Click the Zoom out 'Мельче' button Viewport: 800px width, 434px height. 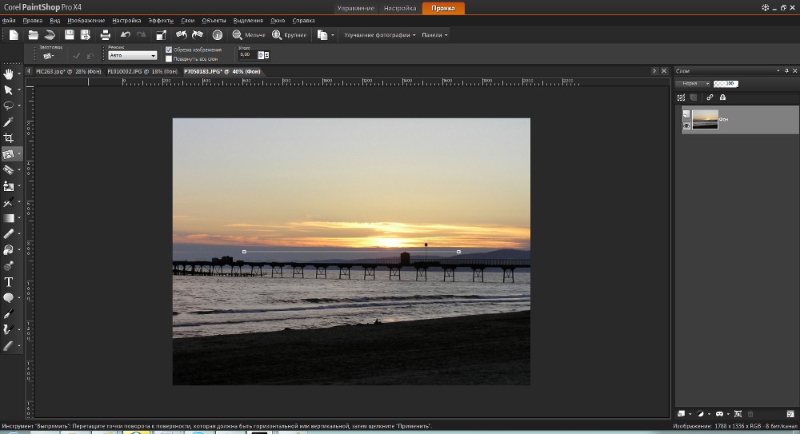(x=249, y=35)
